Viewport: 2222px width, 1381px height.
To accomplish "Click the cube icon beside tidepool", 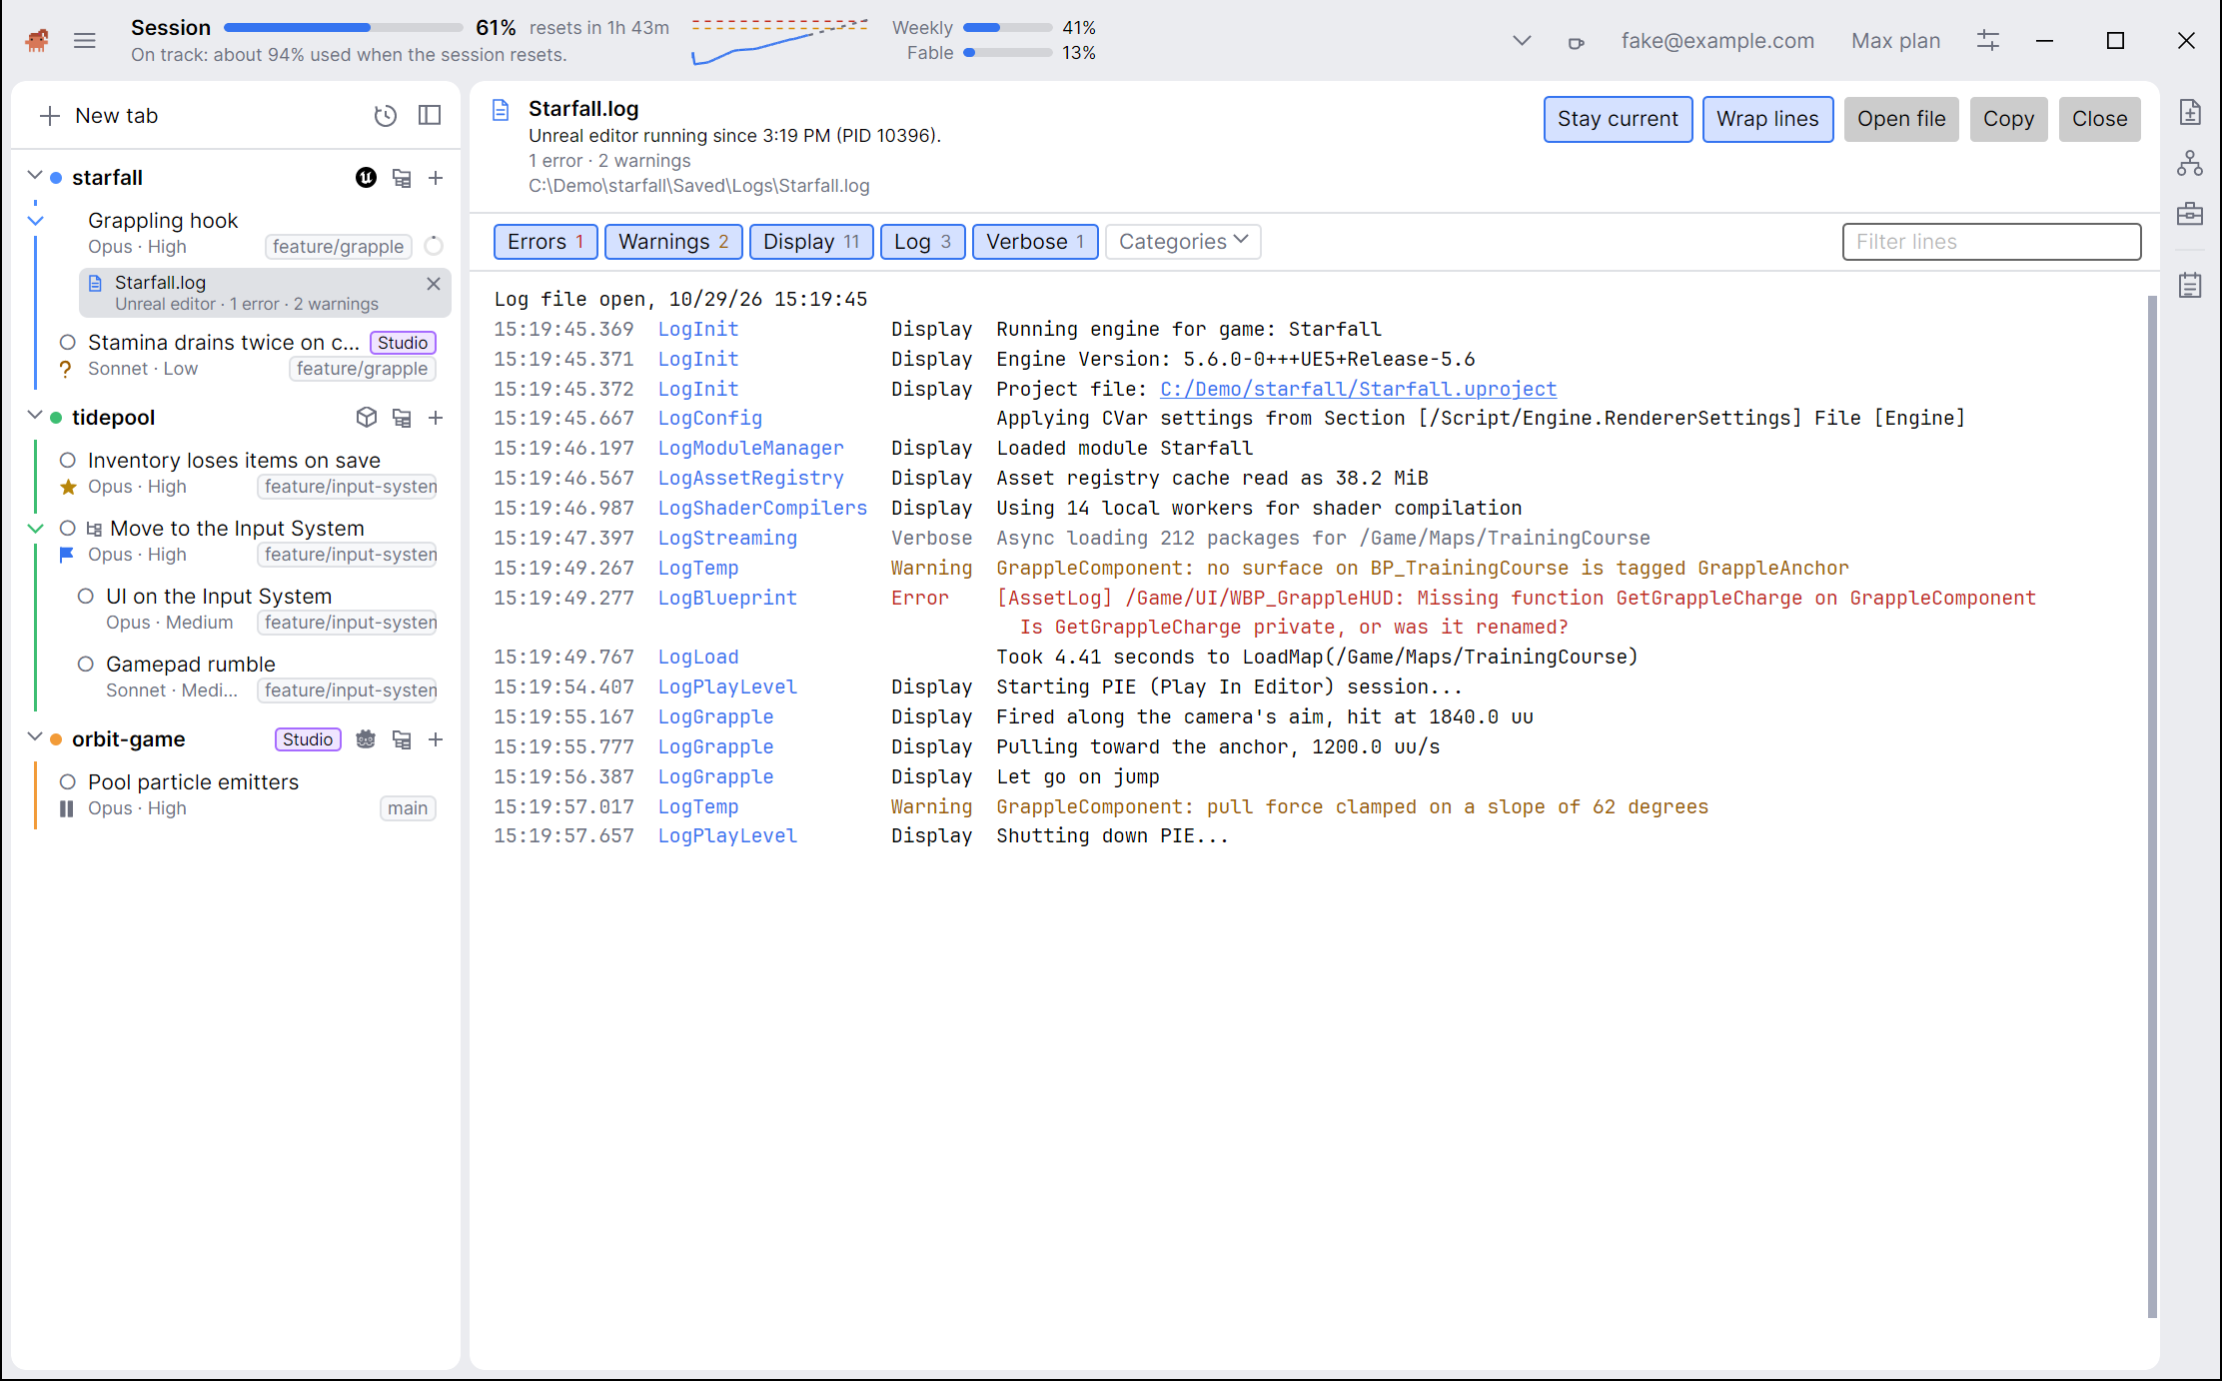I will coord(367,418).
